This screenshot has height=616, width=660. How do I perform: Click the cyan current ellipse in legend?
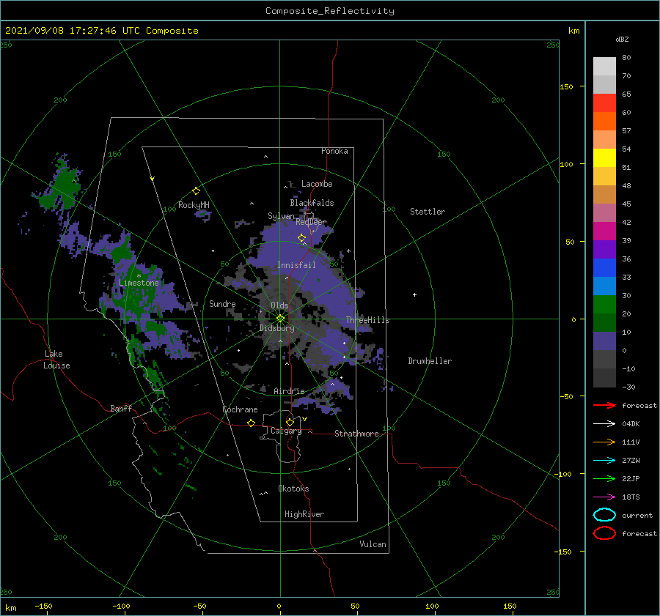[604, 515]
